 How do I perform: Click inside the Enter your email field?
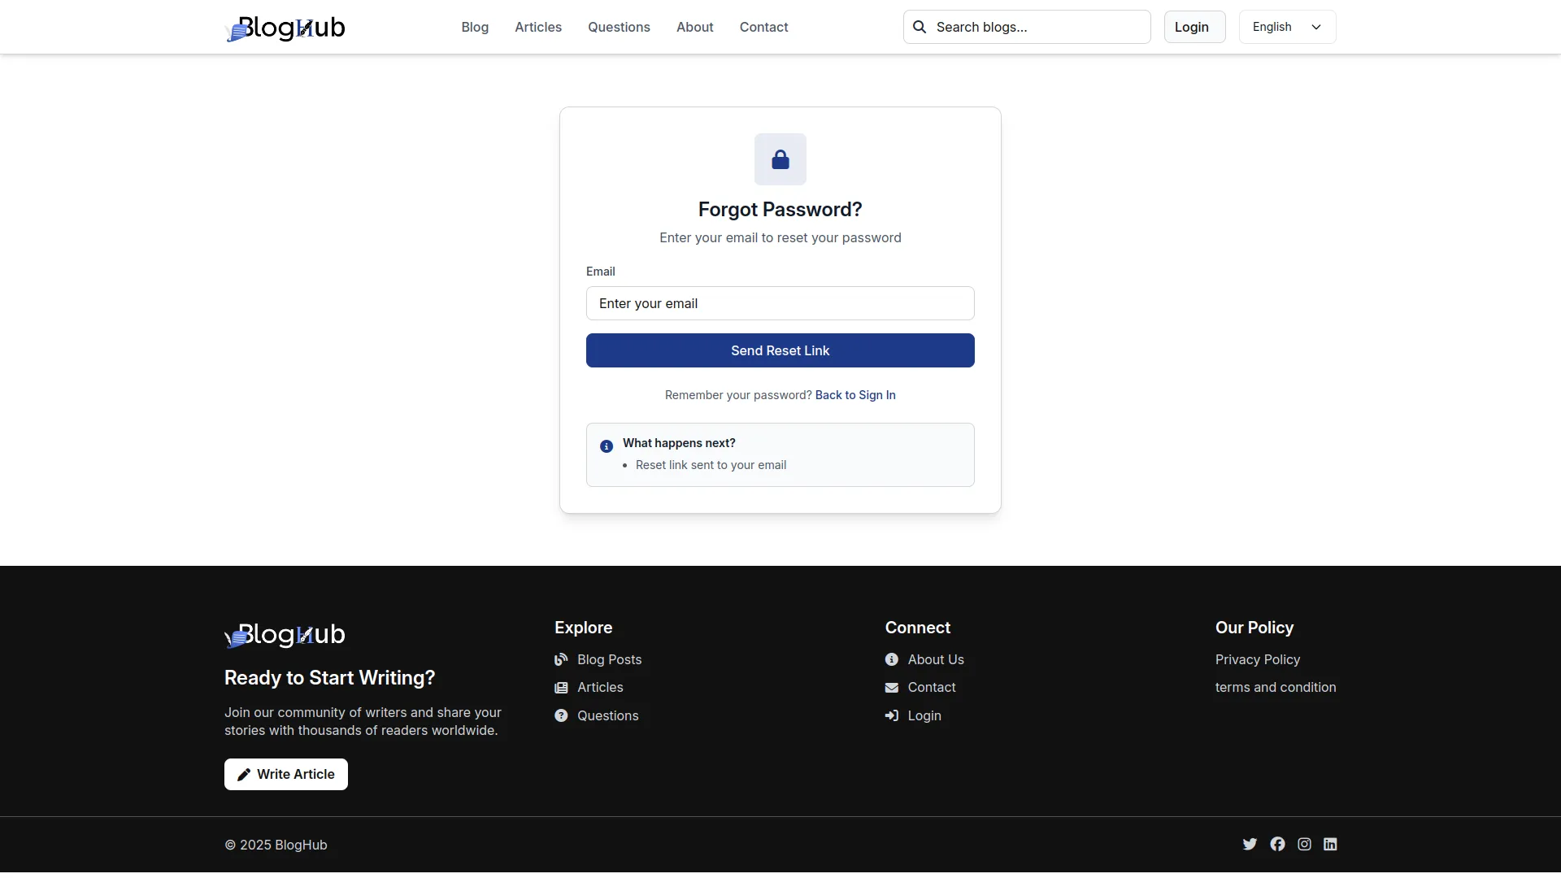click(780, 303)
